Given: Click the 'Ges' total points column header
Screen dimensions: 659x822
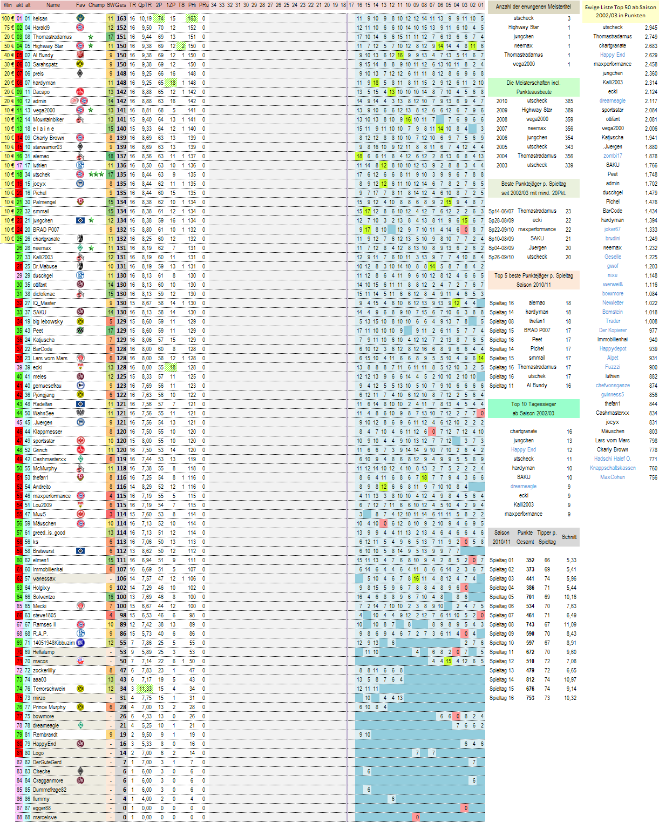Looking at the screenshot, I should tap(121, 5).
